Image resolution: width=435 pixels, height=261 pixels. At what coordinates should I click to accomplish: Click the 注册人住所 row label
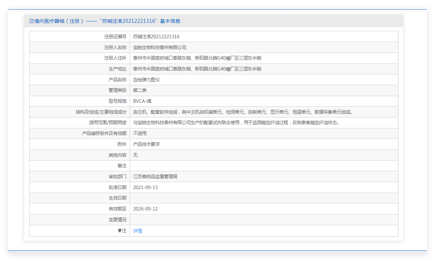coord(115,58)
